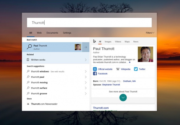Expand chevron for thurrott moving suggestion
This screenshot has height=125, width=180.
coord(86,82)
